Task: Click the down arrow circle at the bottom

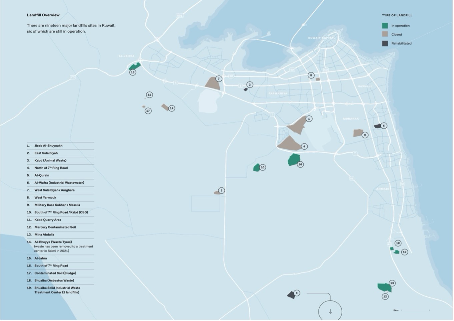Action: pyautogui.click(x=330, y=312)
